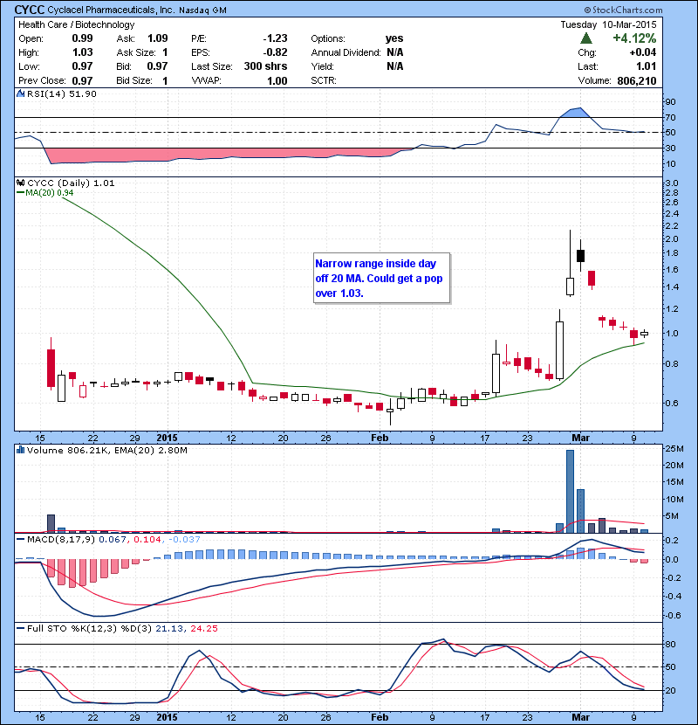The image size is (698, 725).
Task: Click the Cyclacel Pharmaceuticals, Inc. company name
Action: tap(111, 10)
